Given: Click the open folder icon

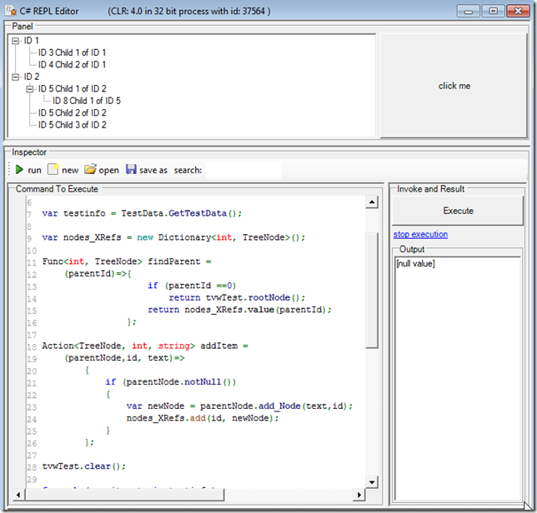Looking at the screenshot, I should (90, 169).
